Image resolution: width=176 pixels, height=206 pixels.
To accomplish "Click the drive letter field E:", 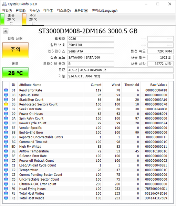I will 91,64.
